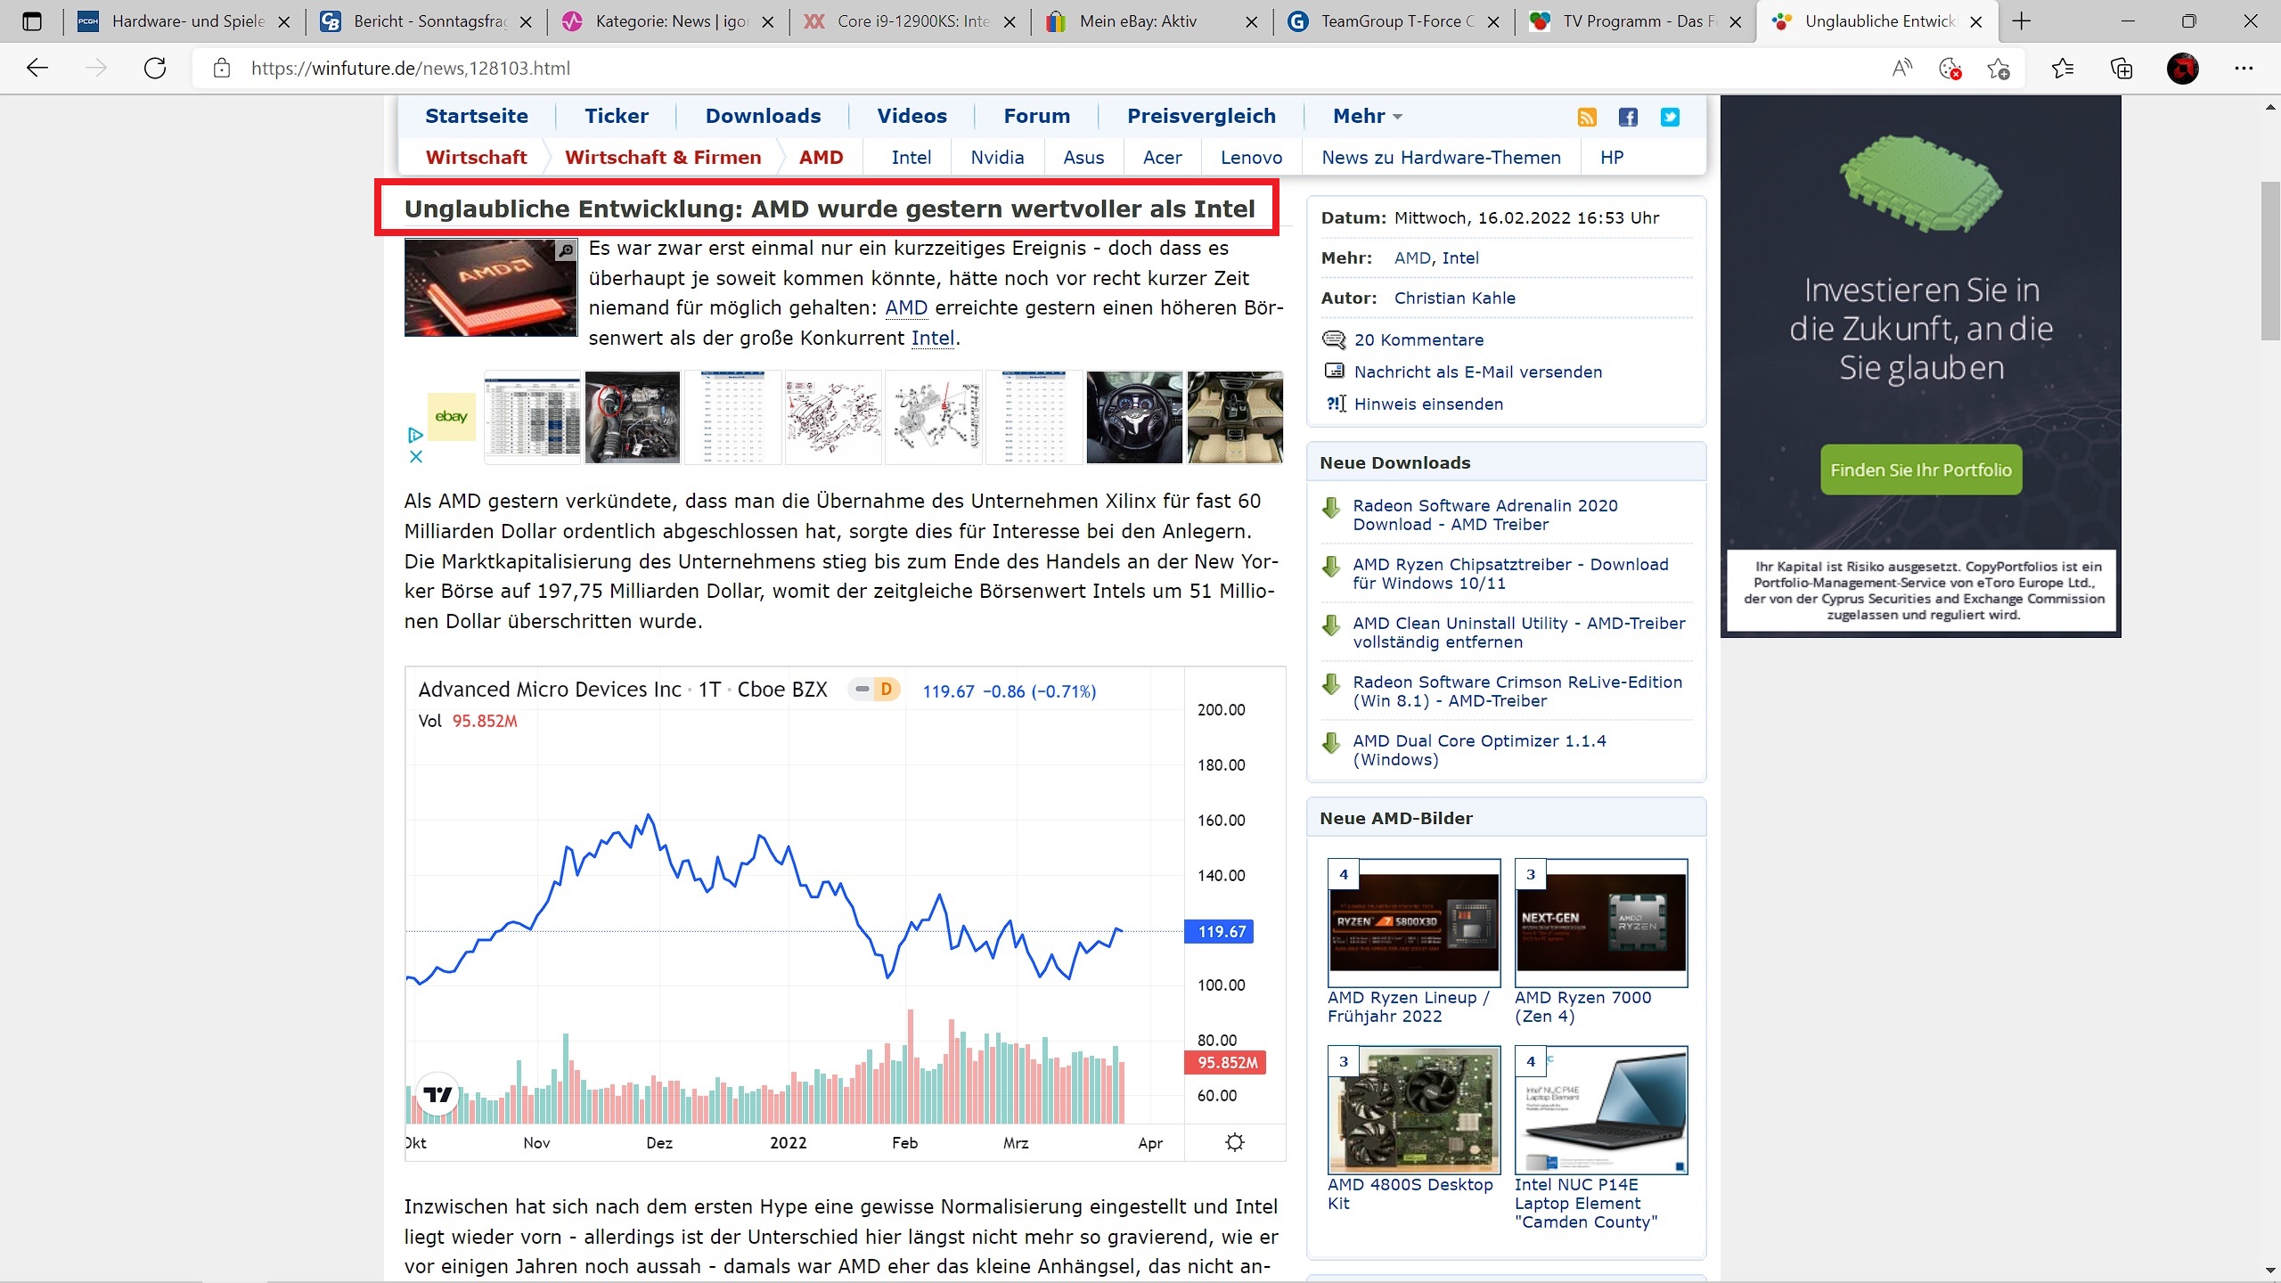The image size is (2281, 1283).
Task: Click the chart settings gear icon
Action: 1234,1142
